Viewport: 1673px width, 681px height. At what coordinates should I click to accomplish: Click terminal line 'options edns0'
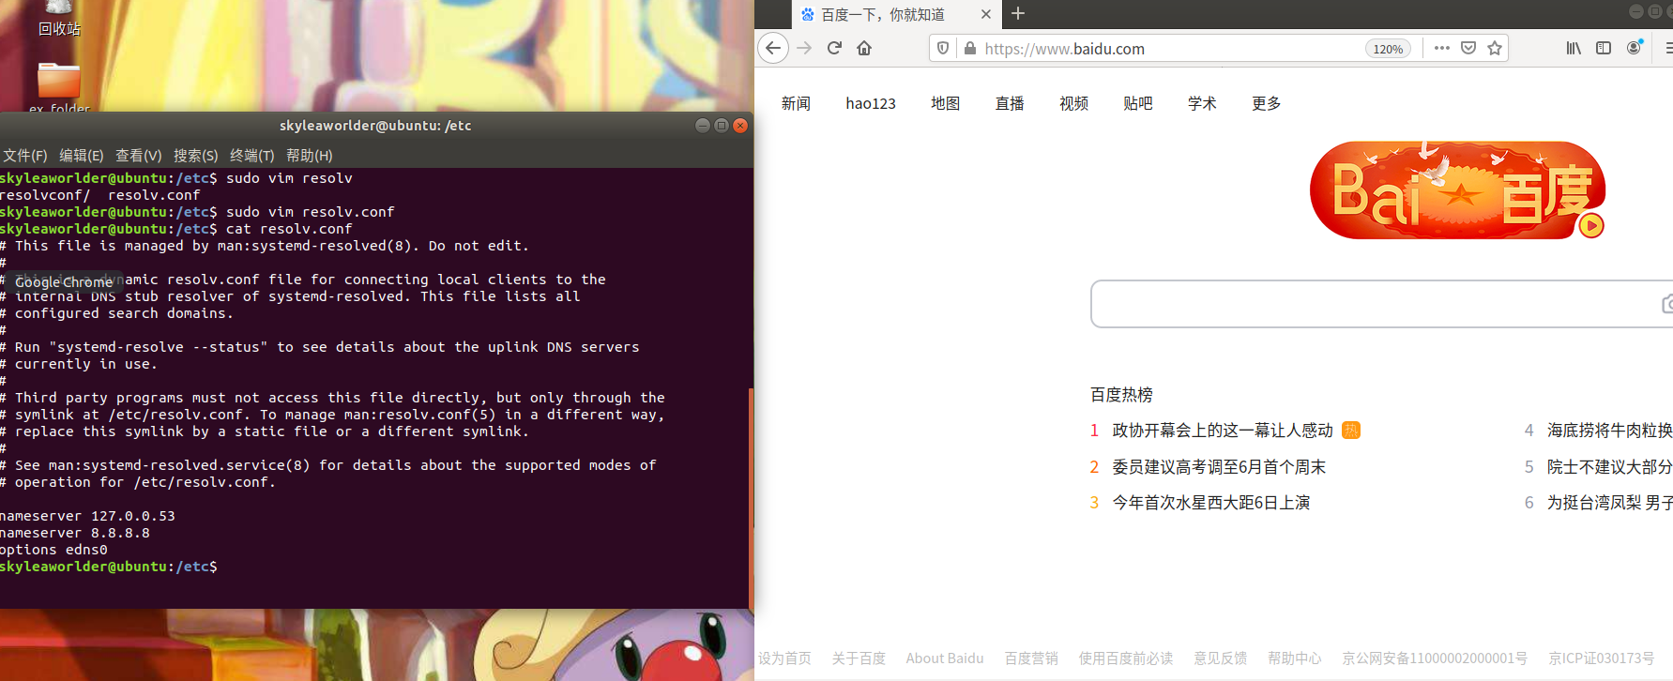click(x=53, y=550)
